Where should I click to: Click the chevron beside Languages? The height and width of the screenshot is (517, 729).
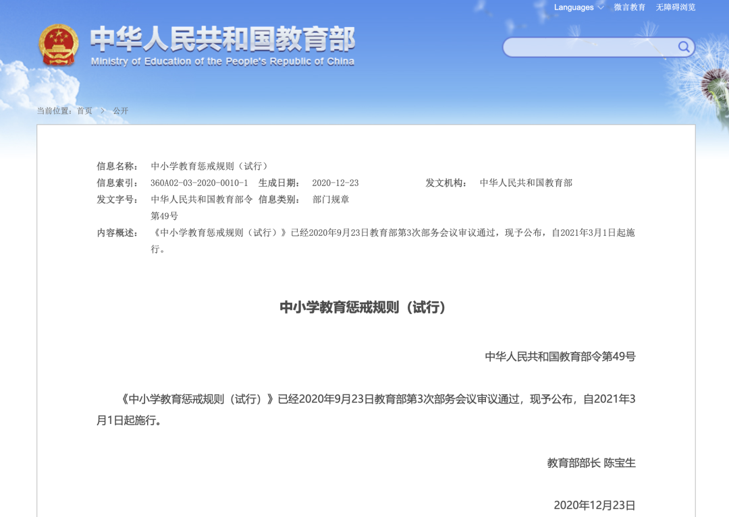point(601,7)
